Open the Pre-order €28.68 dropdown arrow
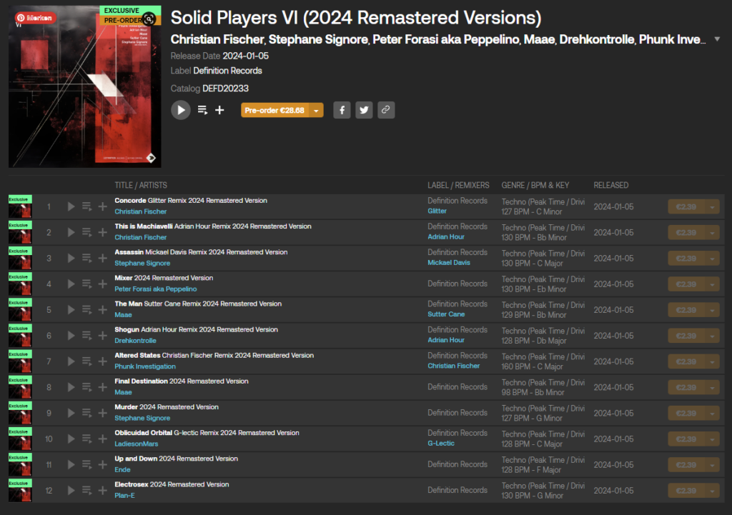Image resolution: width=732 pixels, height=515 pixels. click(x=316, y=111)
